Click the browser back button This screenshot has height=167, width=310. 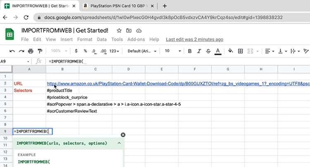tap(5, 17)
